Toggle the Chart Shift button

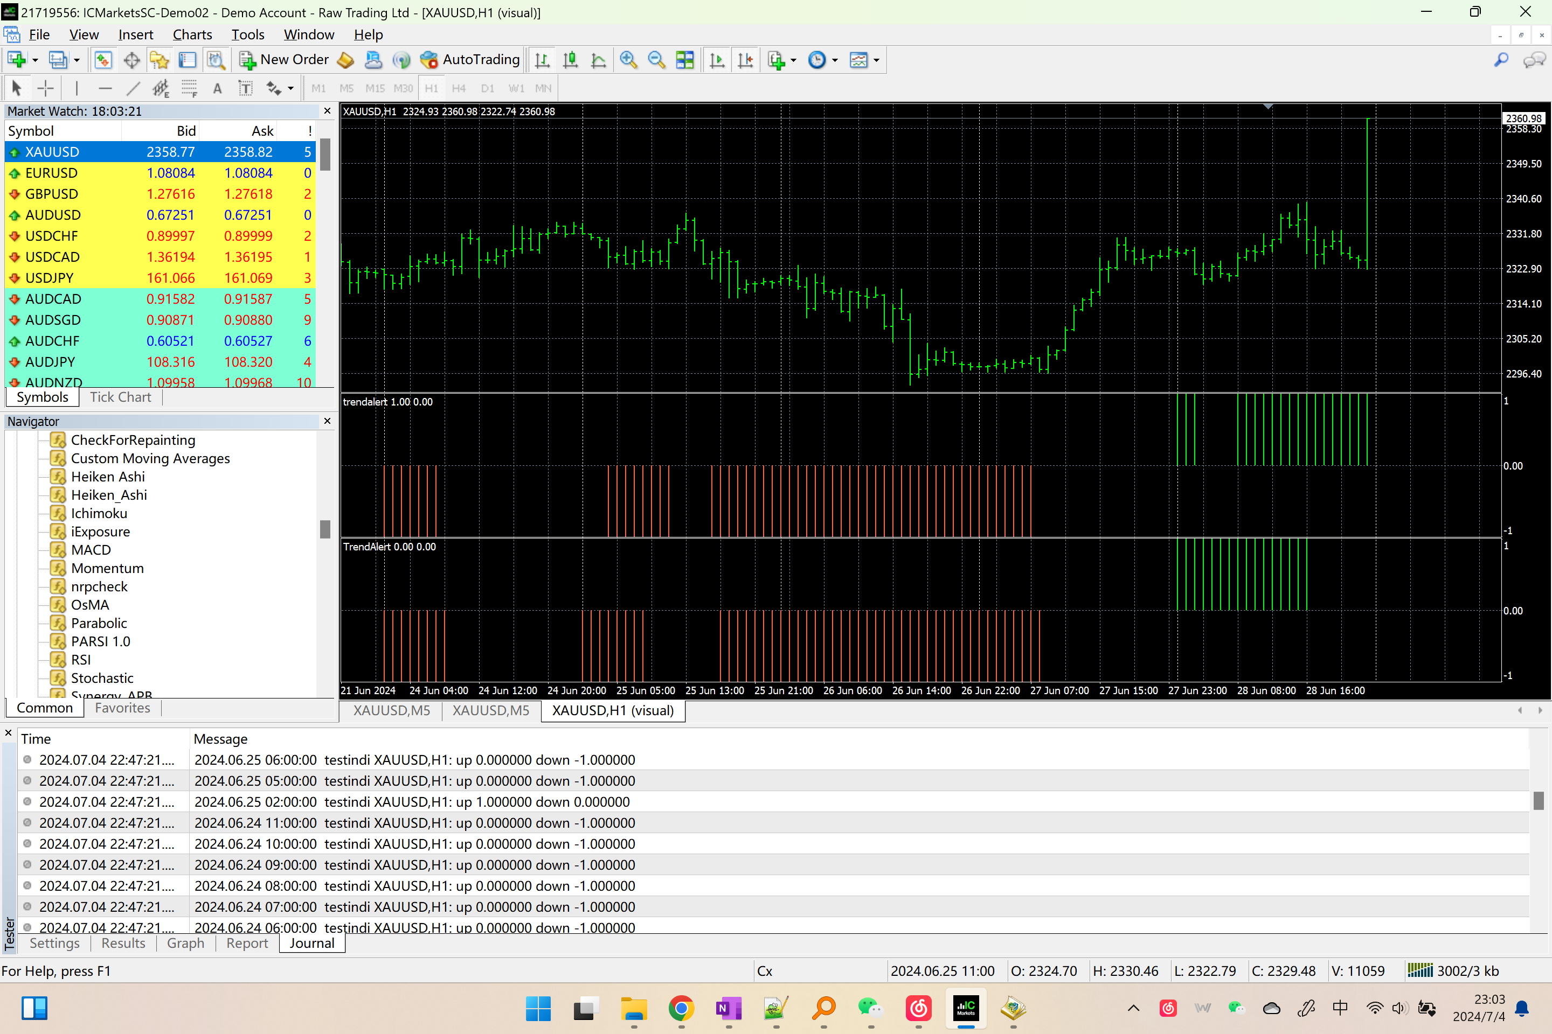tap(745, 60)
